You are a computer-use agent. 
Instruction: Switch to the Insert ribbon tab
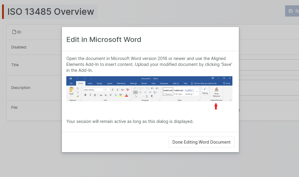point(90,83)
